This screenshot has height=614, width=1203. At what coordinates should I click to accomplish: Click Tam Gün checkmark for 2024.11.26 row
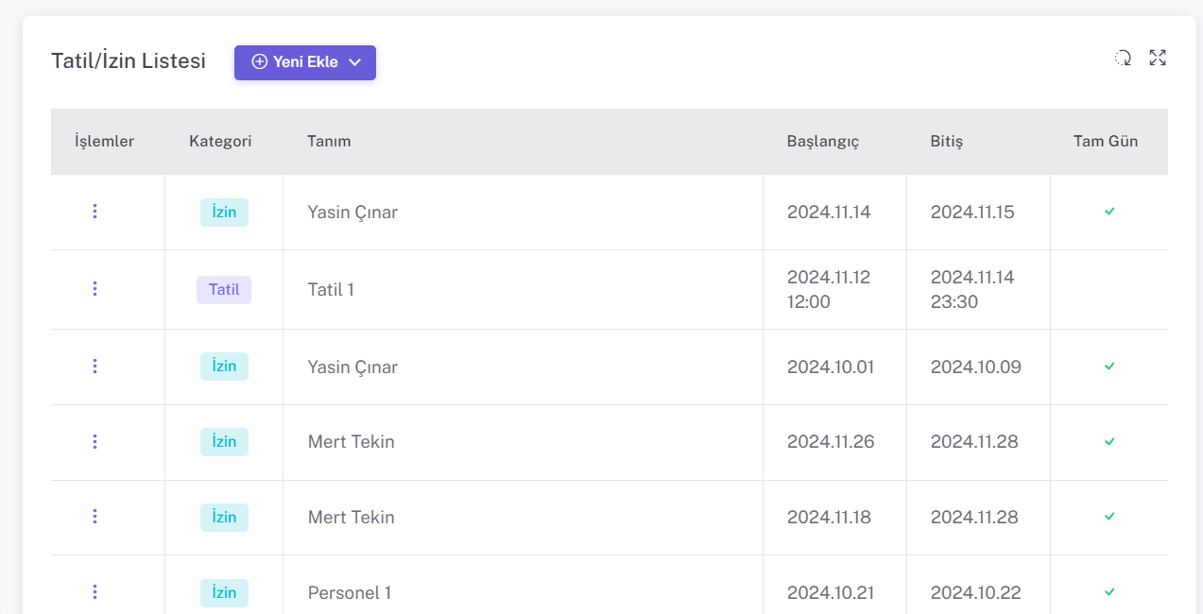1109,441
